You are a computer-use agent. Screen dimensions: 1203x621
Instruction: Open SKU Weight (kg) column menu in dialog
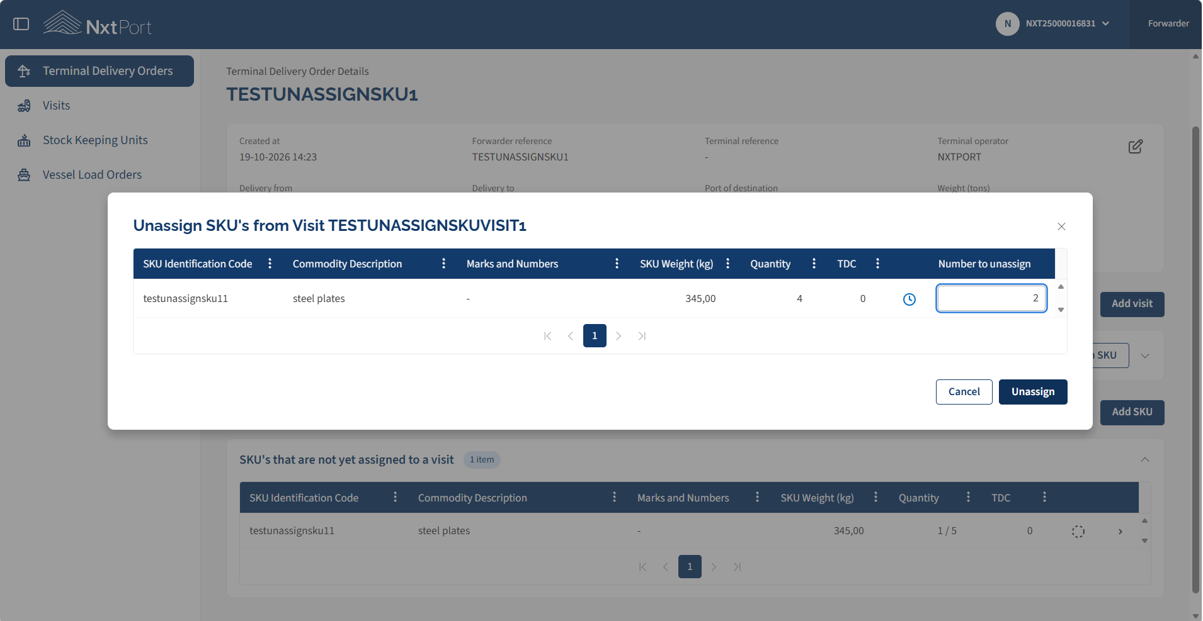click(727, 264)
